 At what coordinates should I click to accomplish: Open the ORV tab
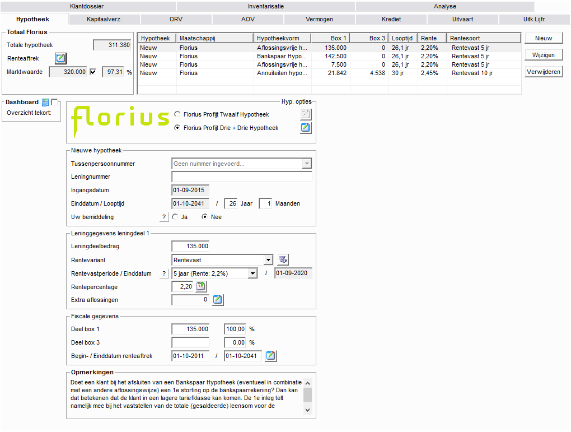(176, 19)
